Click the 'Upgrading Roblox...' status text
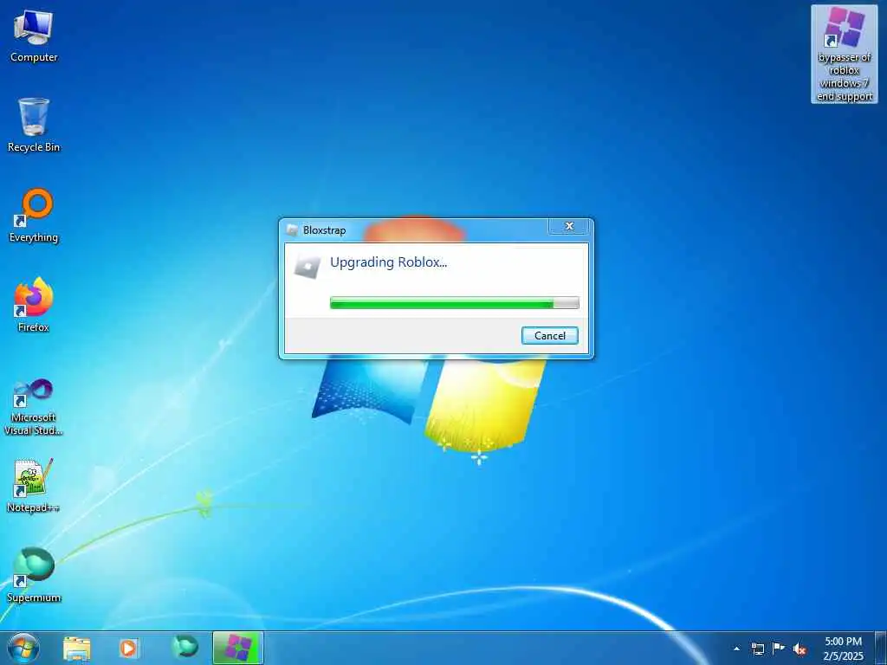The image size is (887, 665). tap(388, 262)
